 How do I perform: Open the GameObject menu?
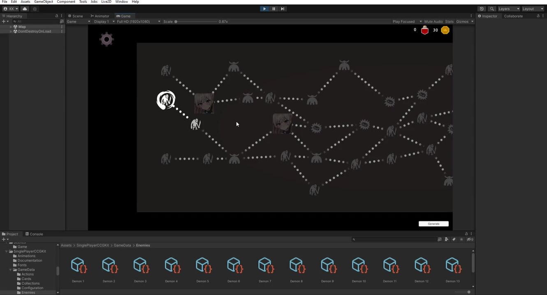[x=43, y=2]
